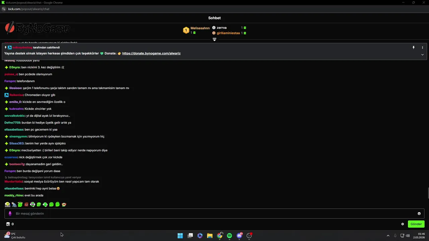Click the purple microphone icon in message box
This screenshot has width=429, height=241.
pyautogui.click(x=10, y=214)
